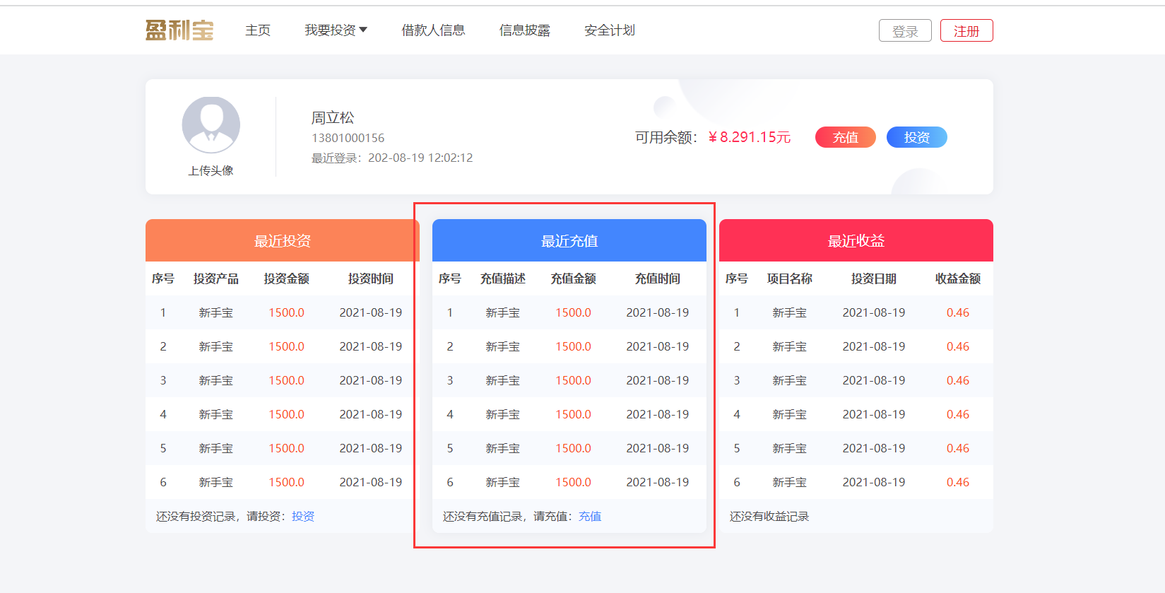Click 上传头像 under the avatar
This screenshot has width=1165, height=593.
point(211,170)
